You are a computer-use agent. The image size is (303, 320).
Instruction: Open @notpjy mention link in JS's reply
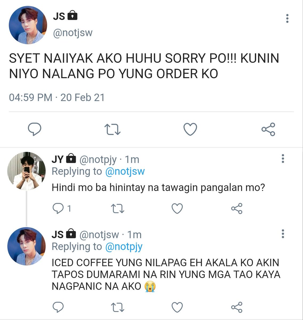pyautogui.click(x=124, y=247)
